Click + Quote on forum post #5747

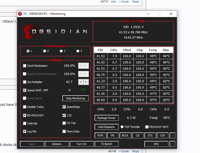pyautogui.click(x=124, y=2)
